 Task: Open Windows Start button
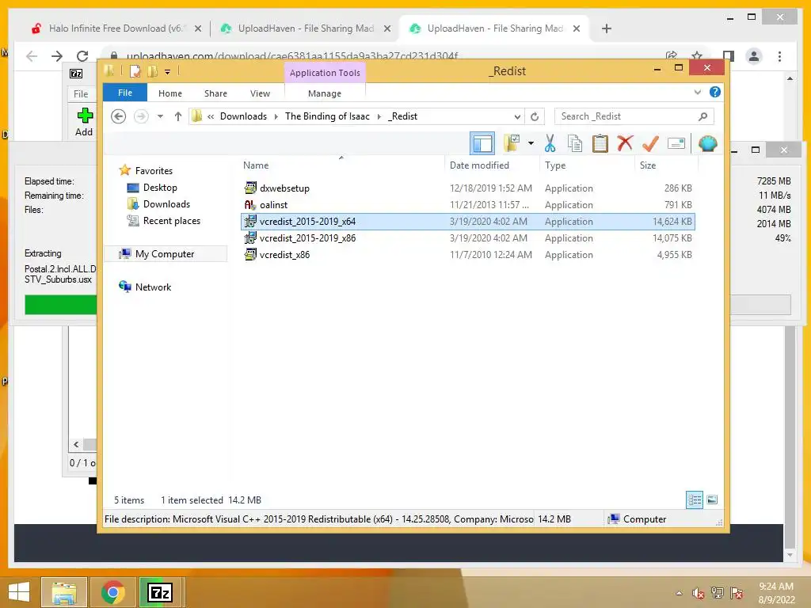point(19,592)
